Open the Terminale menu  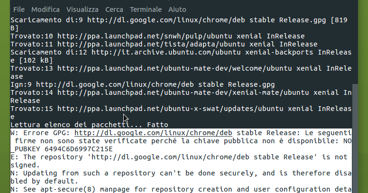(x=145, y=9)
